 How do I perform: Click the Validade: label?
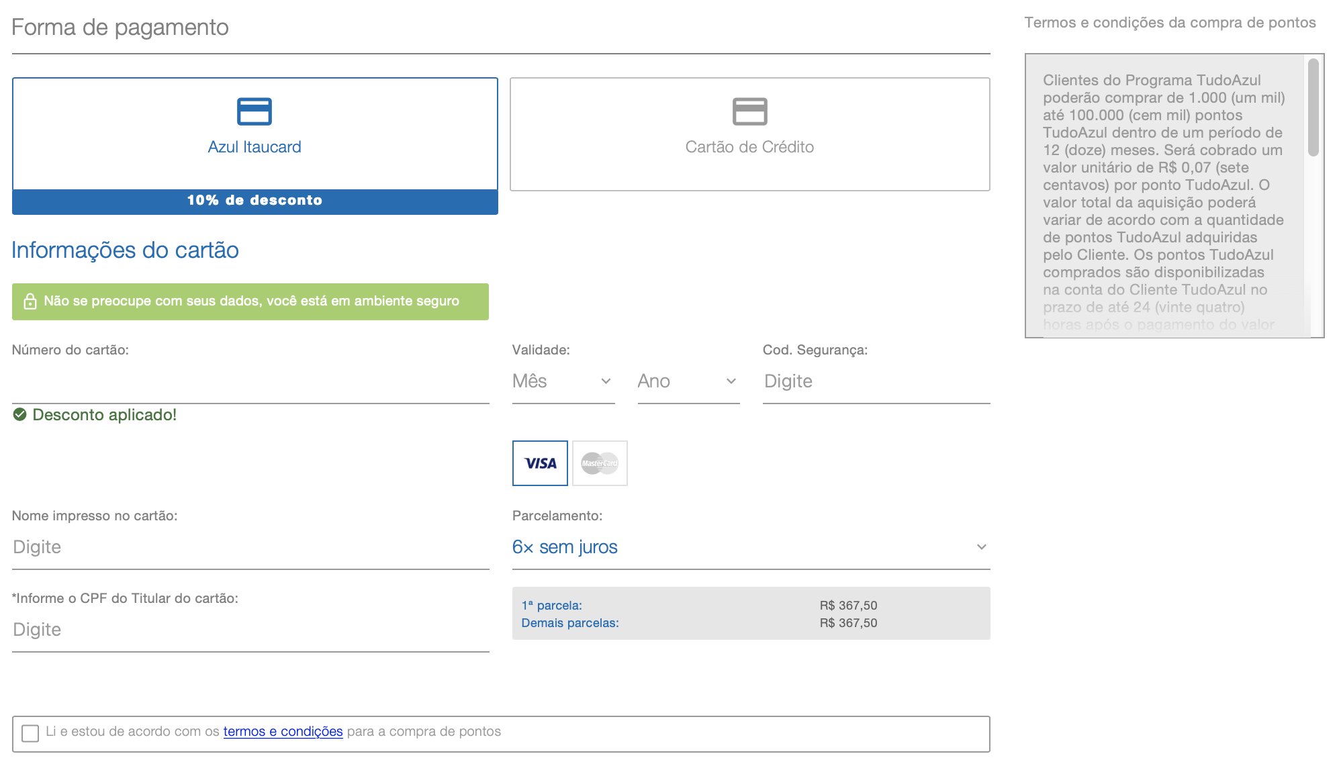541,350
